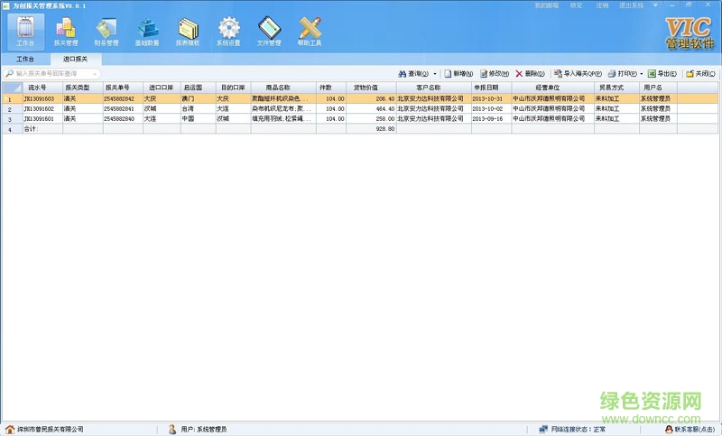Open 文件管理 file management module
The height and width of the screenshot is (436, 722).
pyautogui.click(x=269, y=32)
